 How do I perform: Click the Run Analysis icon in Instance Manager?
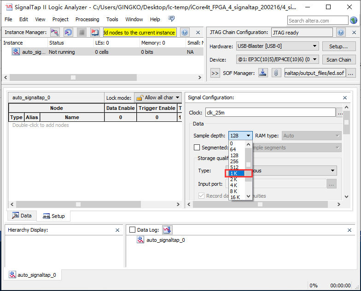point(55,33)
